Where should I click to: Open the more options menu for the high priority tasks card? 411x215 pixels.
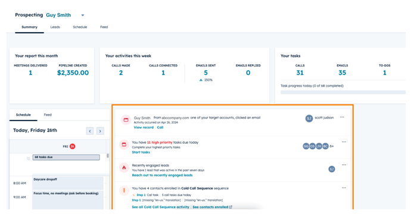tap(344, 142)
